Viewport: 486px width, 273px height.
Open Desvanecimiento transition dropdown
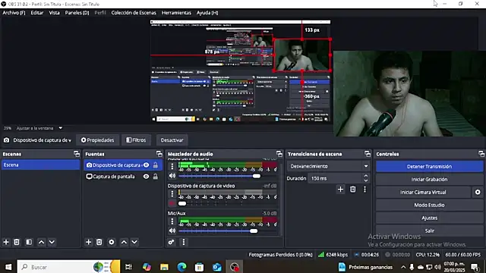329,166
